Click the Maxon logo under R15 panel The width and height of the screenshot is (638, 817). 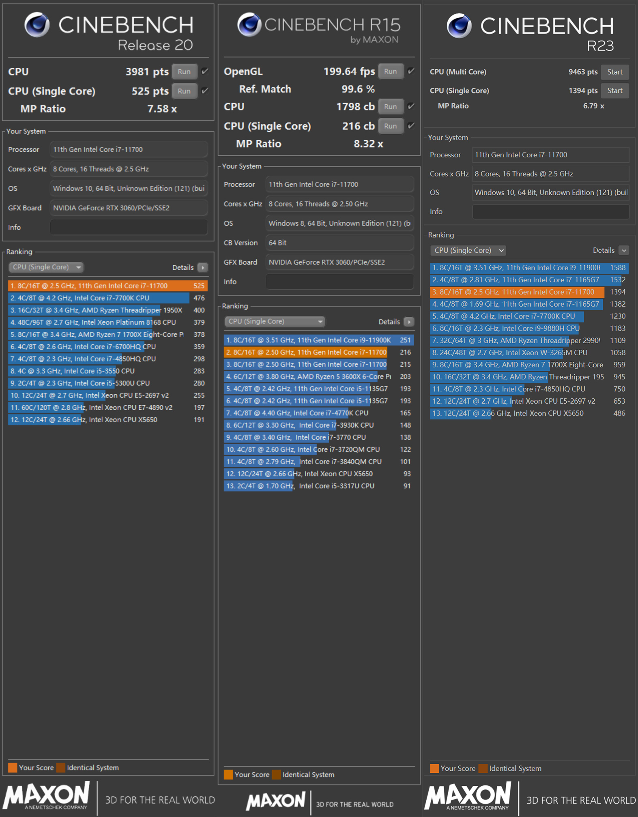275,801
